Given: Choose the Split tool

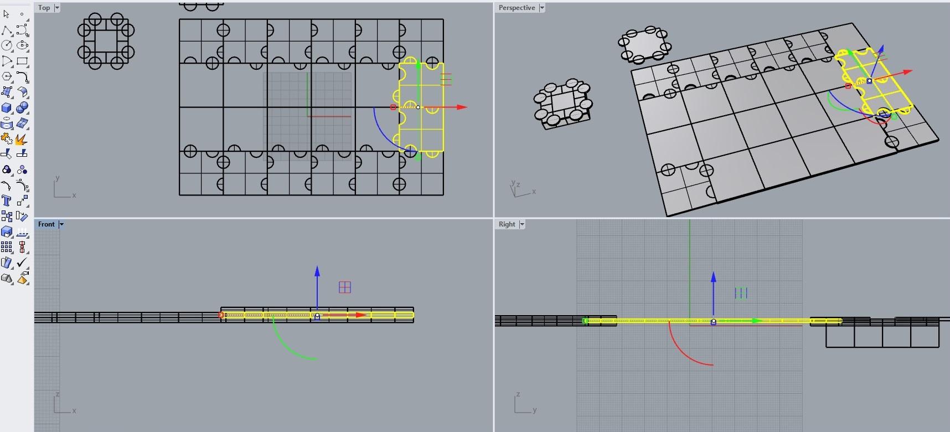Looking at the screenshot, I should click(x=22, y=154).
